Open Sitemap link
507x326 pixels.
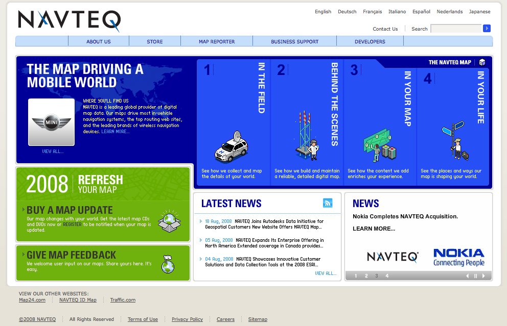pos(258,319)
